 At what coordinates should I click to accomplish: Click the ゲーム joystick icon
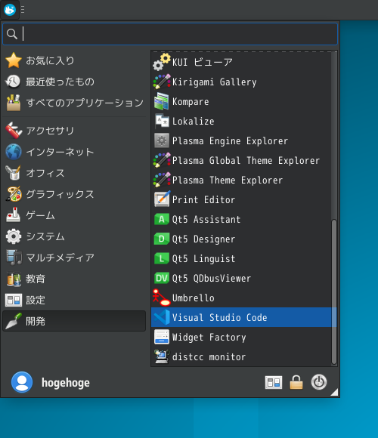tap(14, 215)
